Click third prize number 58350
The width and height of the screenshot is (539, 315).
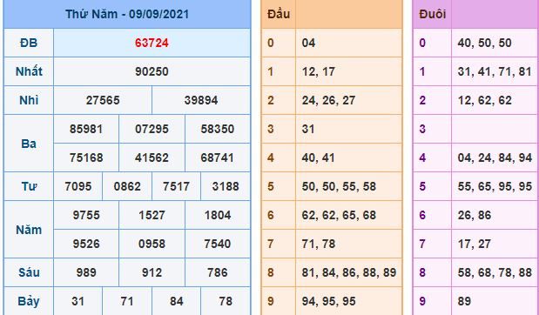point(217,129)
